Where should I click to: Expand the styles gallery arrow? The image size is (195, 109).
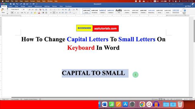point(181,11)
